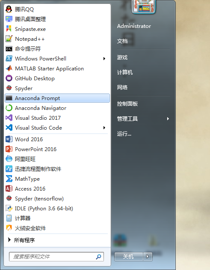The width and height of the screenshot is (210, 270).
Task: Launch the 腾讯QQ label
Action: pyautogui.click(x=24, y=9)
